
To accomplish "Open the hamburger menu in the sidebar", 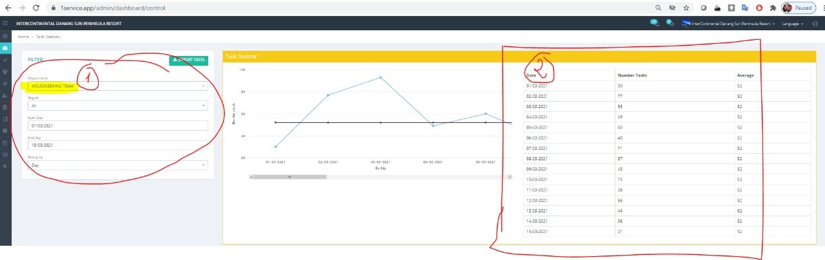I will pos(5,24).
